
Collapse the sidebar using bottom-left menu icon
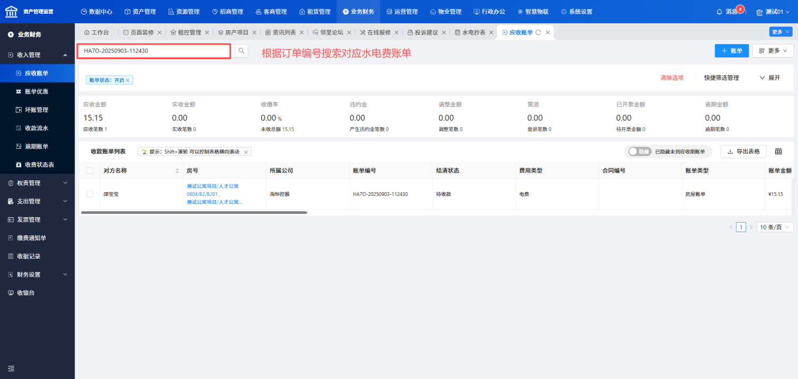11,368
